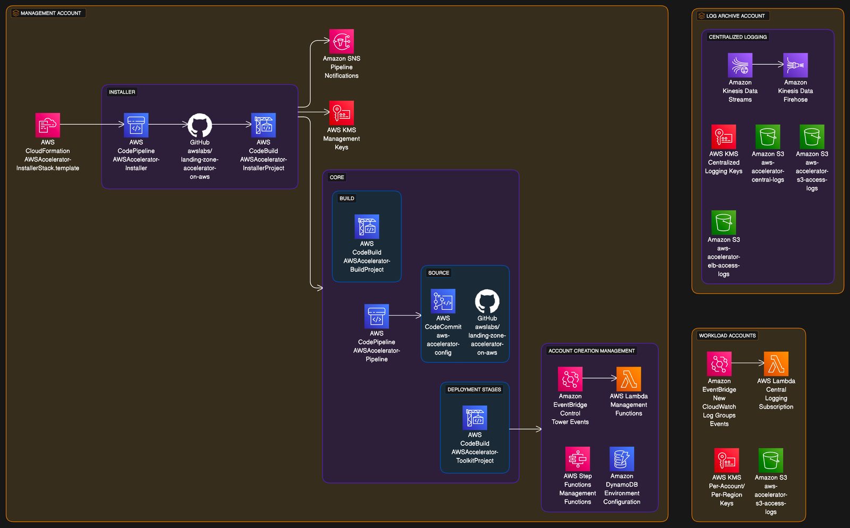Select the EventBridge New CloudWatch Log Groups icon
This screenshot has height=528, width=850.
pos(719,364)
